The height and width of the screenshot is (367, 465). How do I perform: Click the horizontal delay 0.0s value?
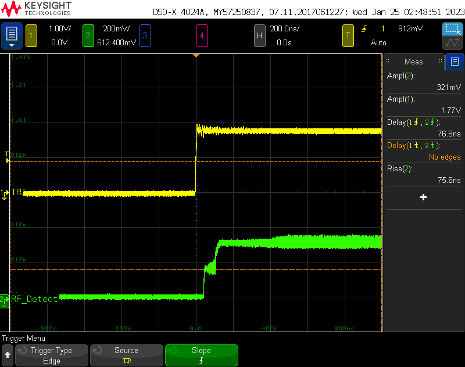284,42
